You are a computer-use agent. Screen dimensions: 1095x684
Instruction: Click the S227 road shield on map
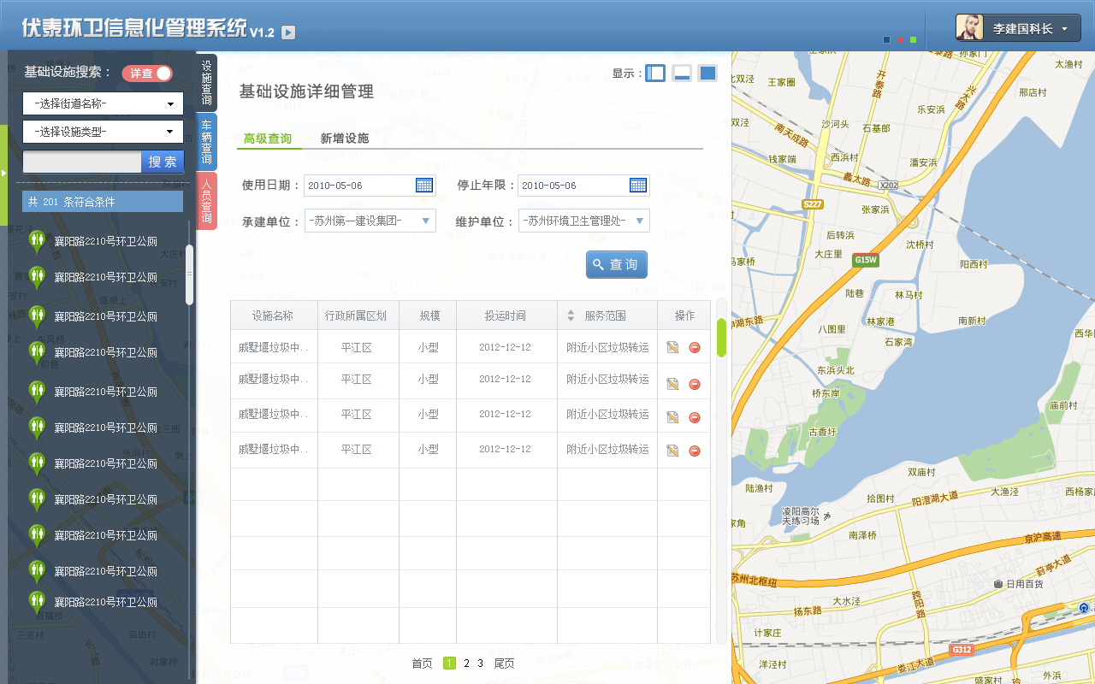[x=813, y=203]
